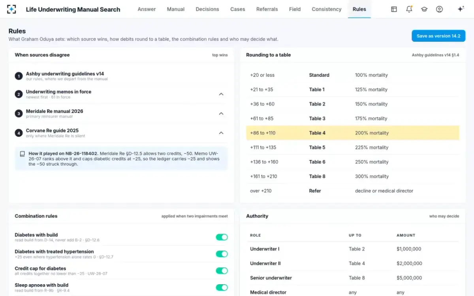Click the Ashby underwriting guidelines v14 source
474x296 pixels.
pyautogui.click(x=65, y=74)
